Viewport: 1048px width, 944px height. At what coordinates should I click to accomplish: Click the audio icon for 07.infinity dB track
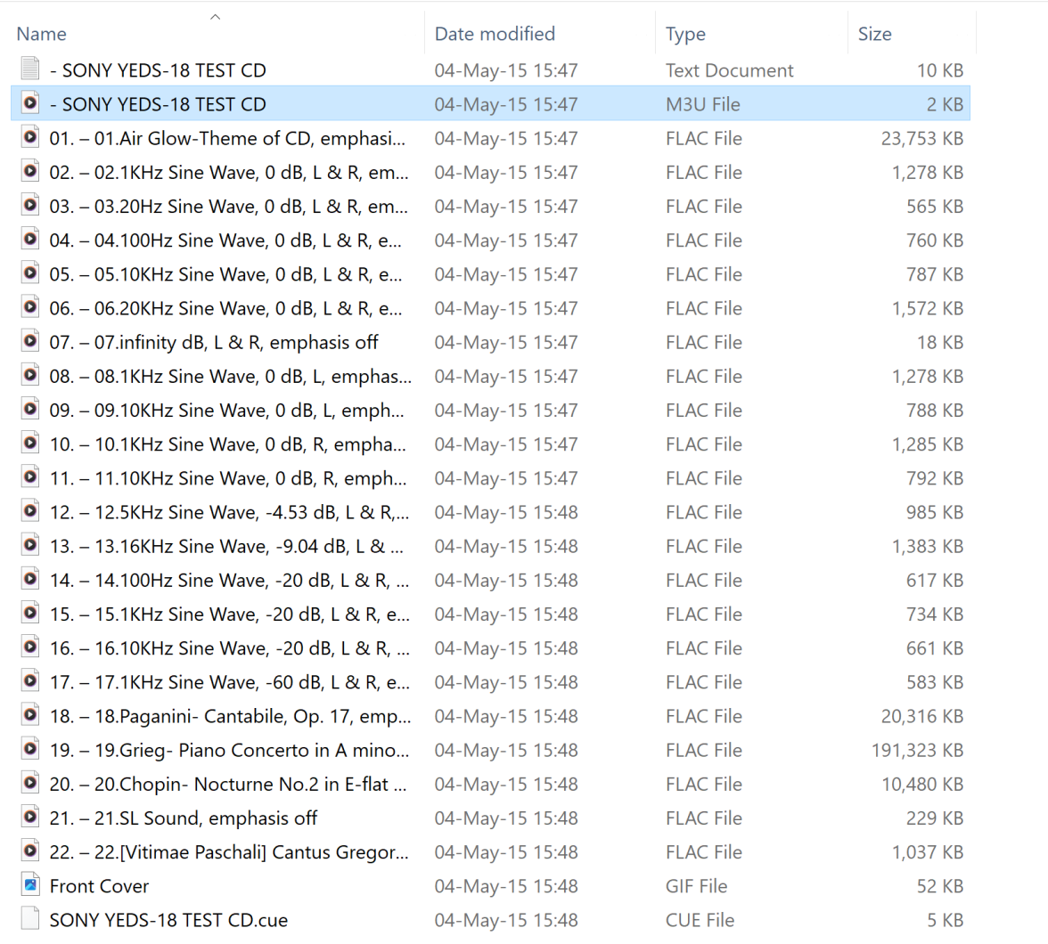30,341
